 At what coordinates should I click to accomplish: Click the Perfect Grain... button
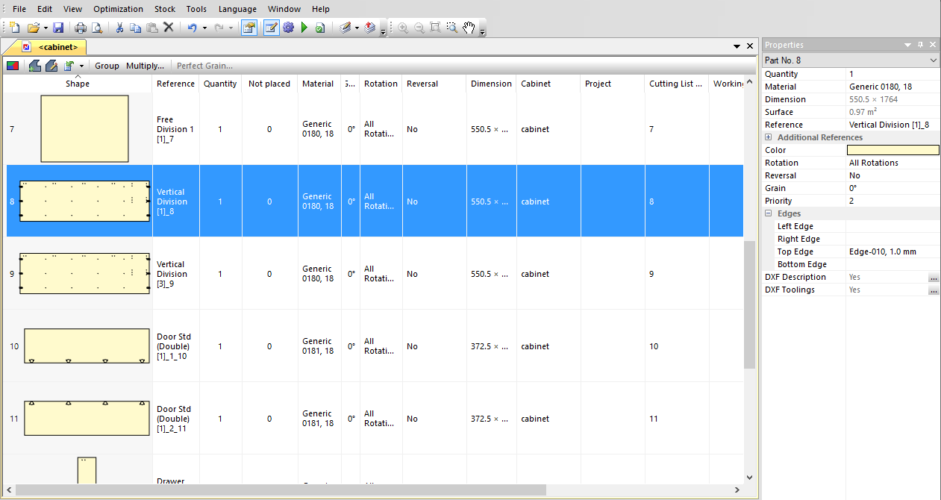pyautogui.click(x=204, y=66)
